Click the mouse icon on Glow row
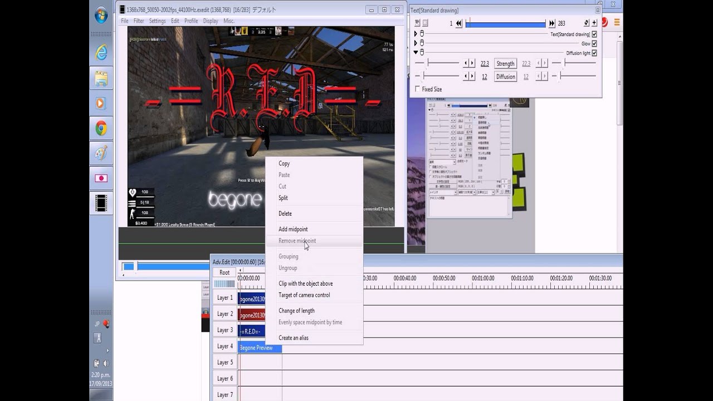This screenshot has width=713, height=401. coord(422,43)
